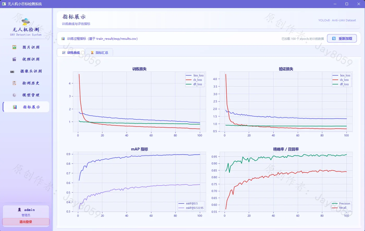Click the clipboard icon beside 检测历史
Viewport: 365px width, 231px height.
(x=14, y=83)
